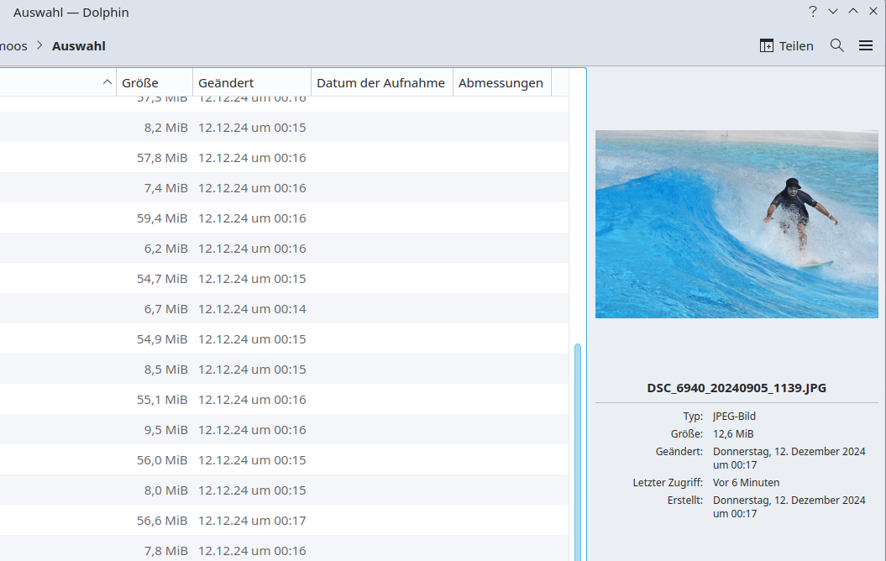This screenshot has width=886, height=561.
Task: Click the 12,6 MiB size value
Action: click(x=733, y=434)
